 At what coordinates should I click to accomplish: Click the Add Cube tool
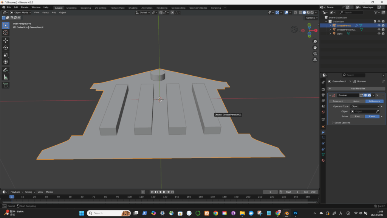[x=6, y=85]
